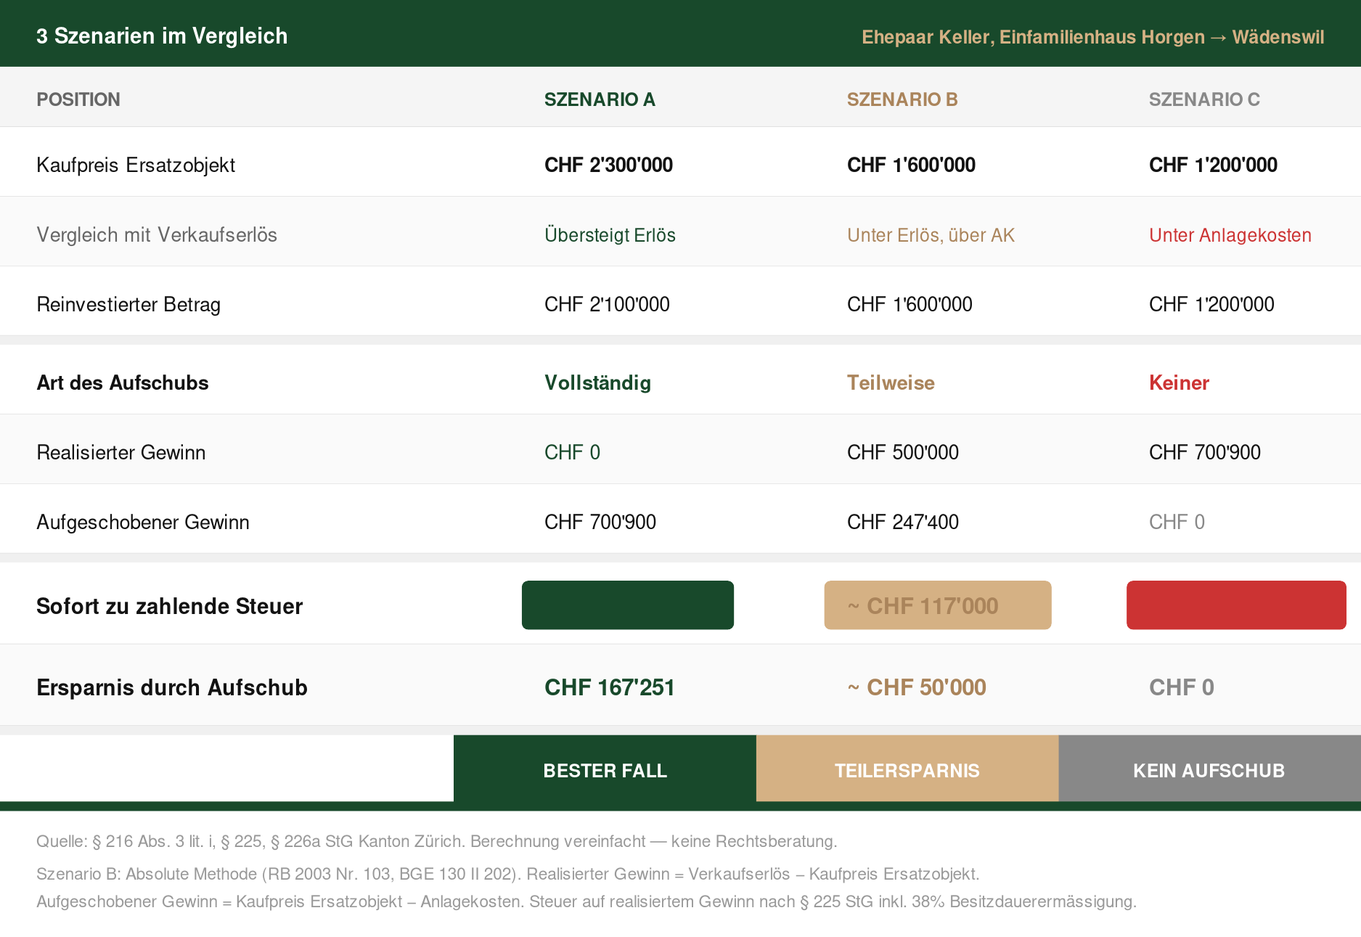The width and height of the screenshot is (1361, 937).
Task: Click the red 'Keiner' value
Action: pos(1179,382)
